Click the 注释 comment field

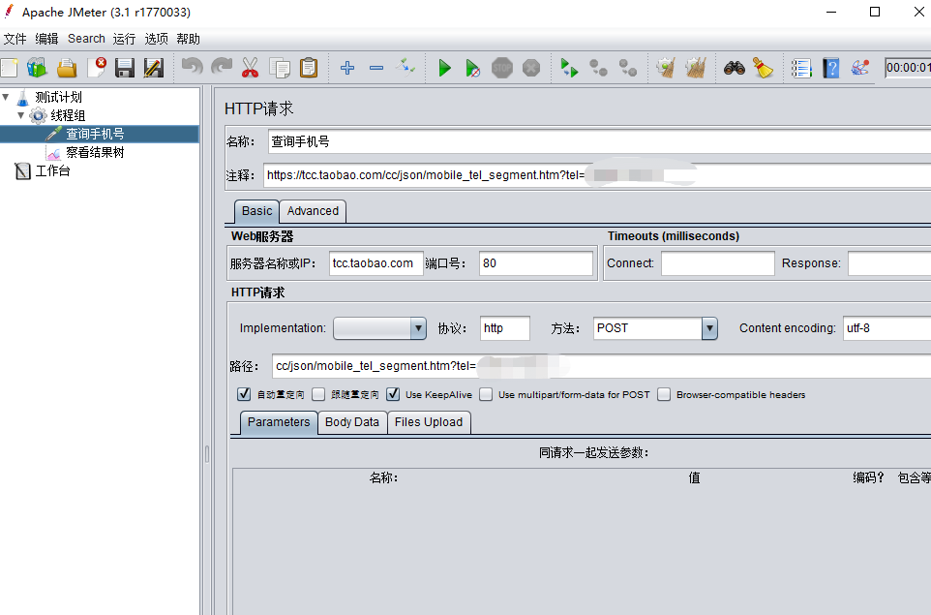(x=597, y=175)
